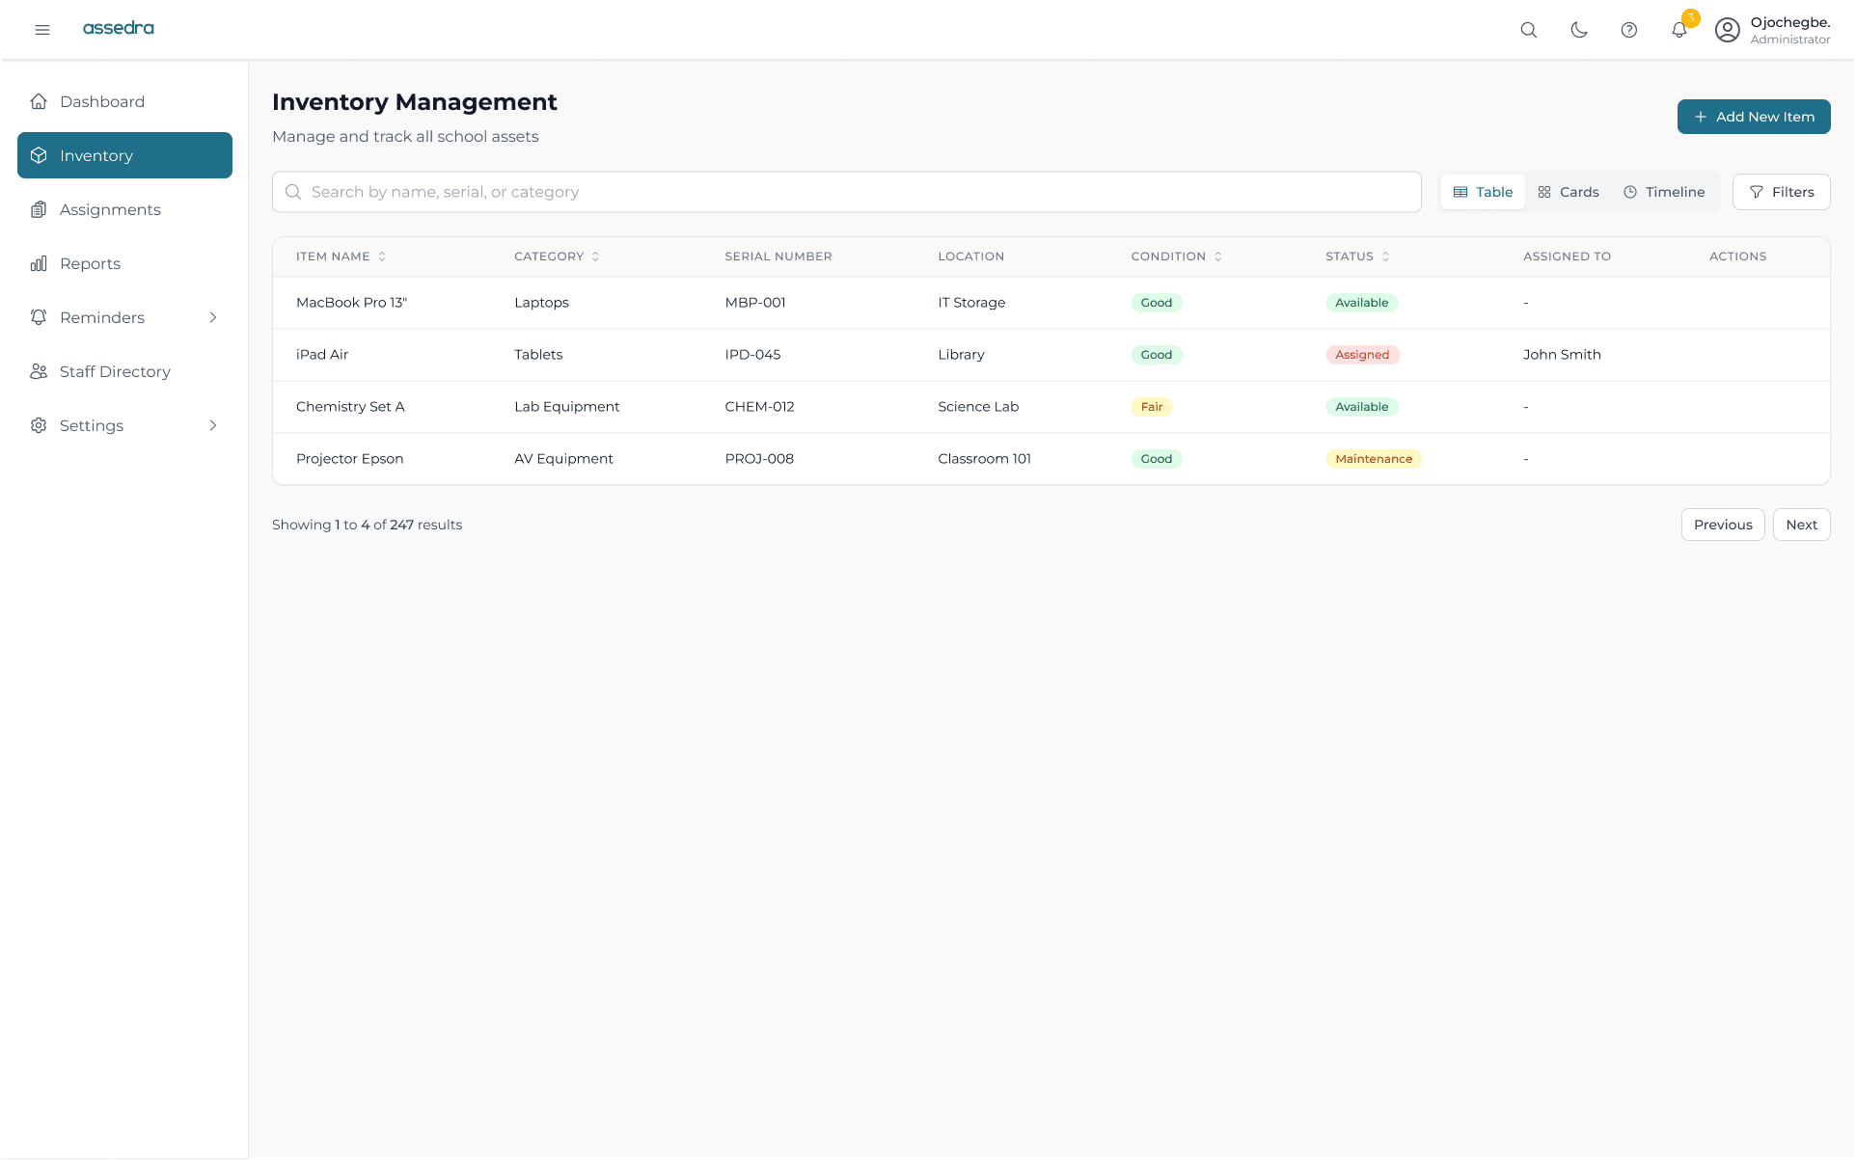Click the Add New Item button
Viewport: 1856px width, 1161px height.
click(x=1754, y=117)
